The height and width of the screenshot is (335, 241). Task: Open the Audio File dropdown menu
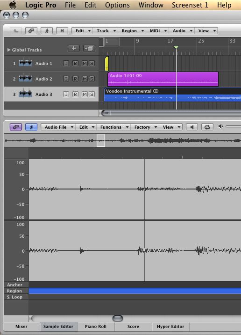[x=58, y=127]
